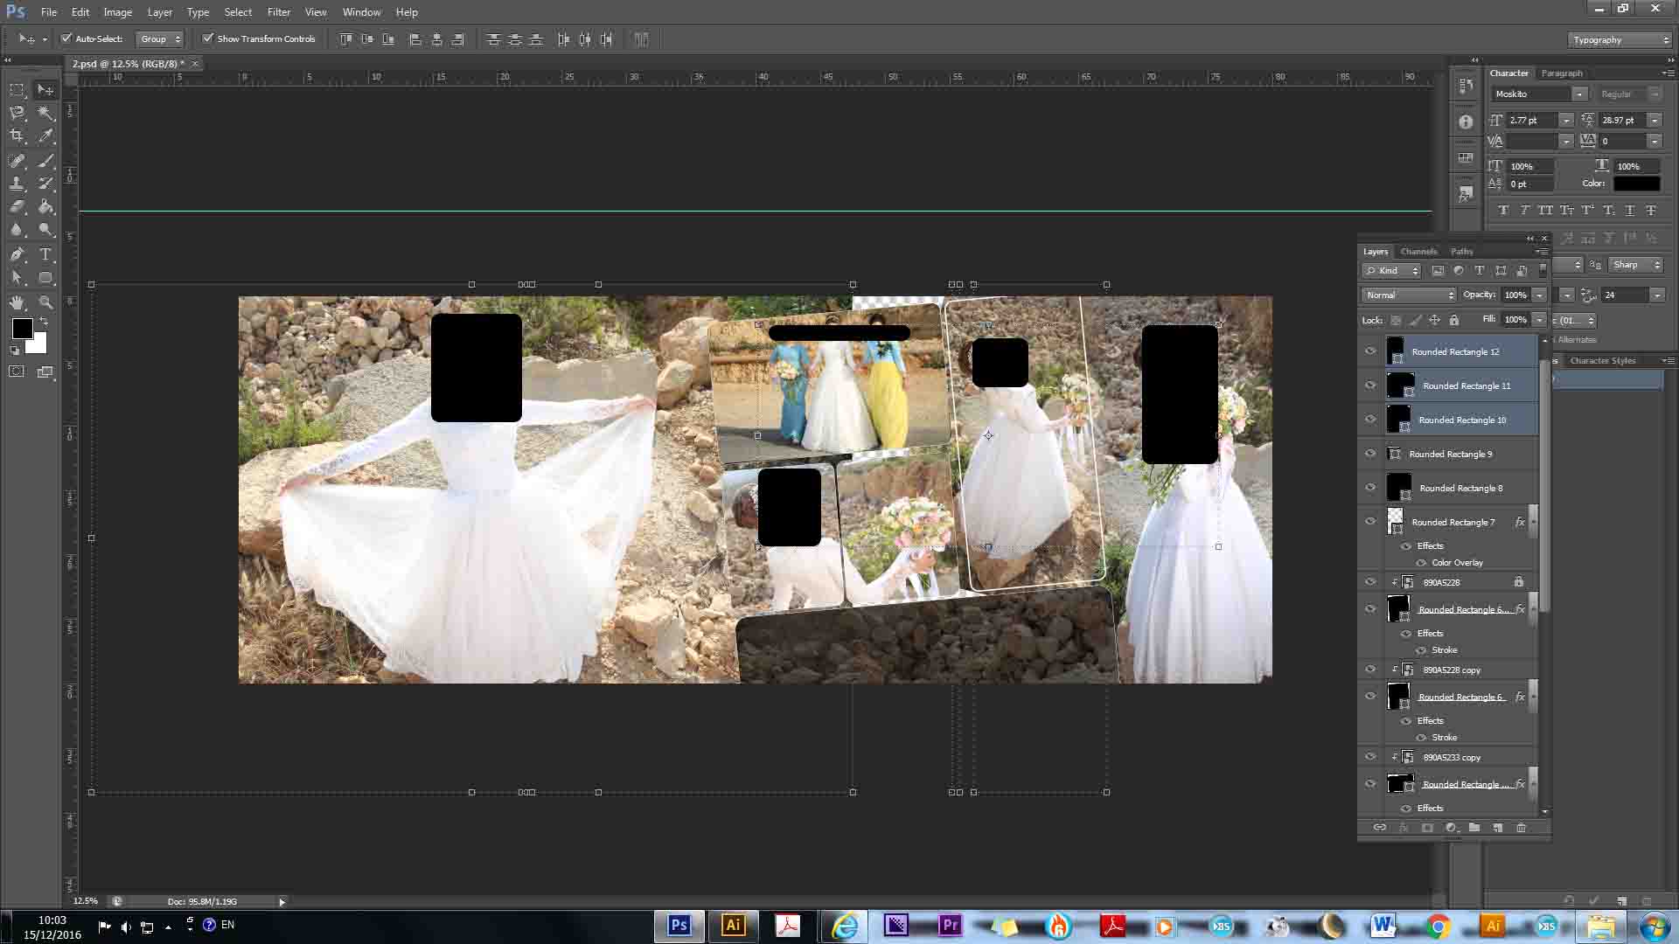1679x944 pixels.
Task: Delete layer using trash icon
Action: [1521, 828]
